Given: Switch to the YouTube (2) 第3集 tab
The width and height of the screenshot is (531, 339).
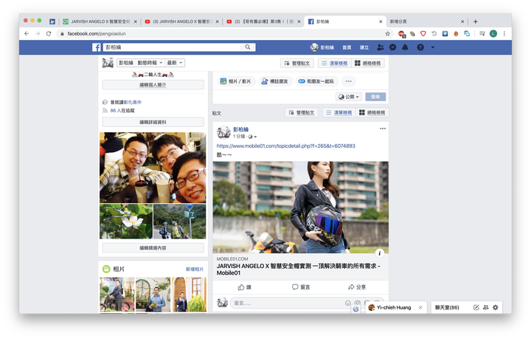Looking at the screenshot, I should click(263, 21).
